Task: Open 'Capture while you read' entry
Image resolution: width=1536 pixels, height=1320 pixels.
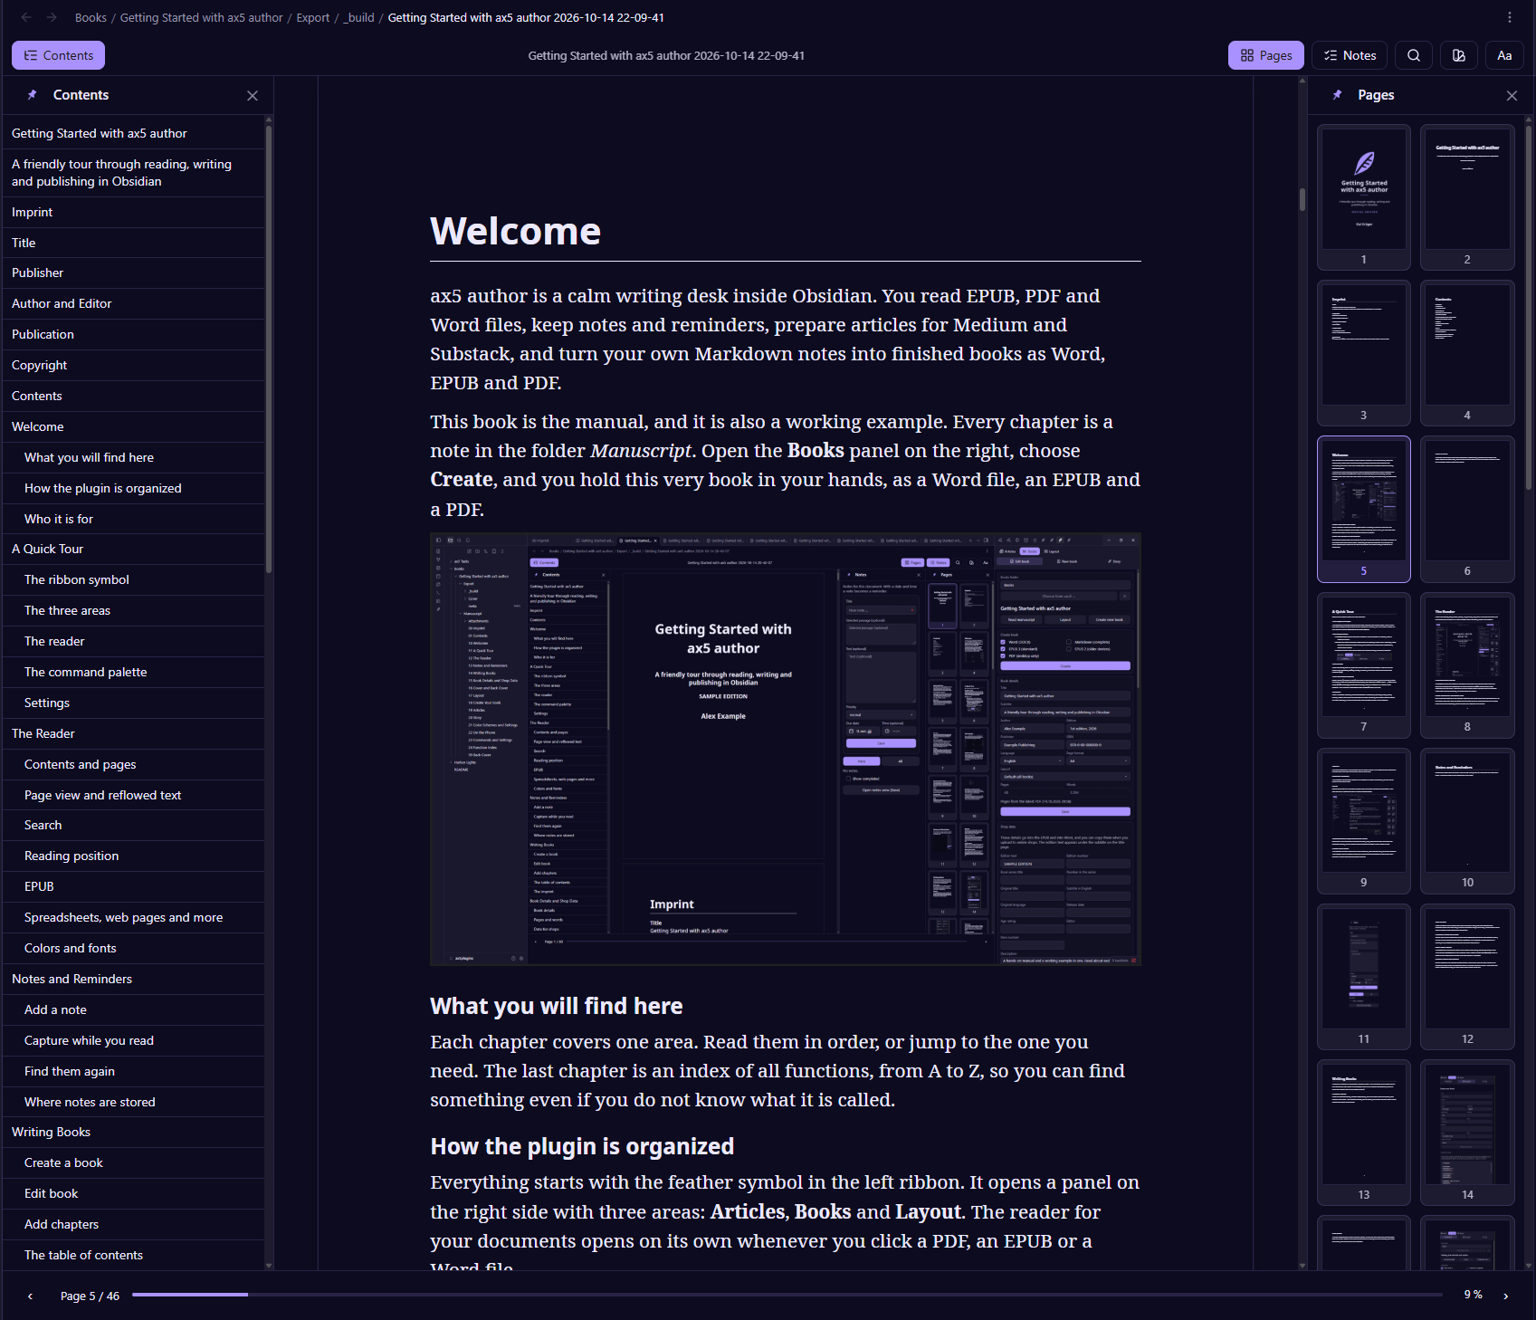Action: 134,1040
